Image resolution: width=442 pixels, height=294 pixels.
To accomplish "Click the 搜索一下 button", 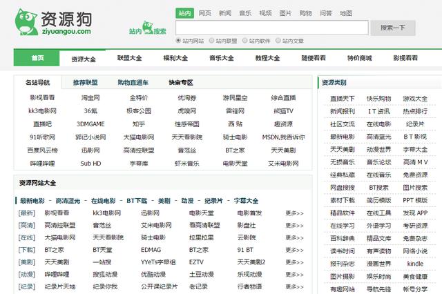I will tap(393, 28).
